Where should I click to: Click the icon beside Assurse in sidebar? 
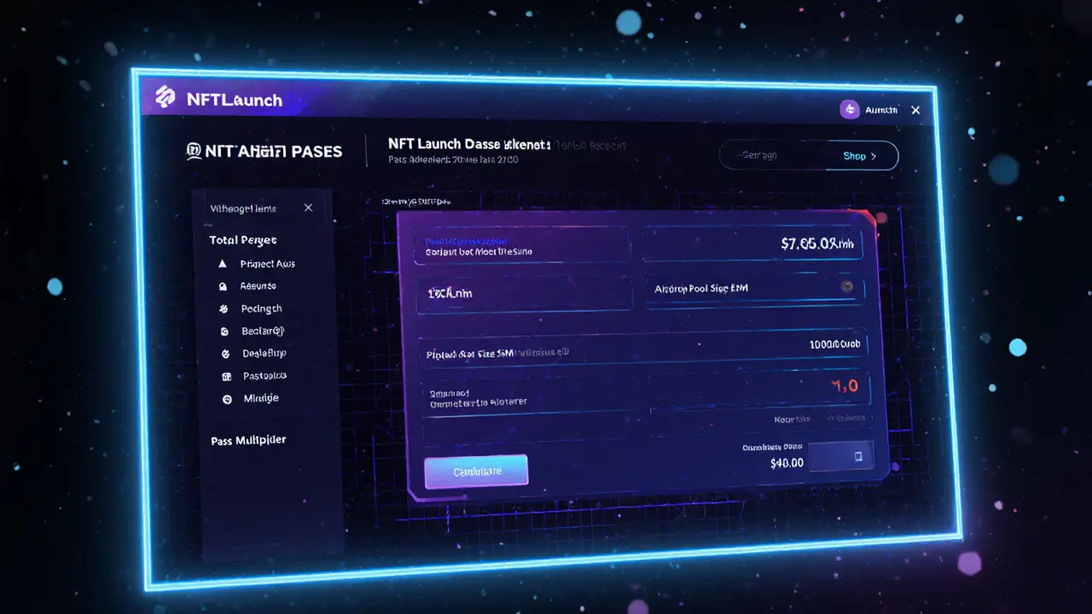pos(223,287)
